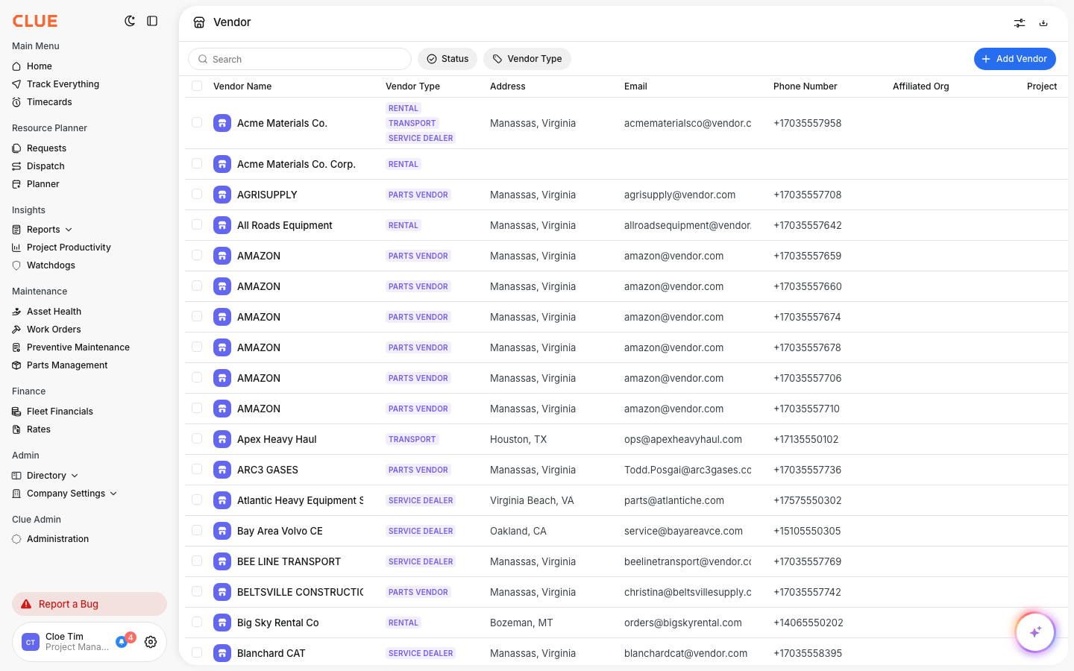Click the Requests icon
This screenshot has height=671, width=1074.
tap(16, 148)
